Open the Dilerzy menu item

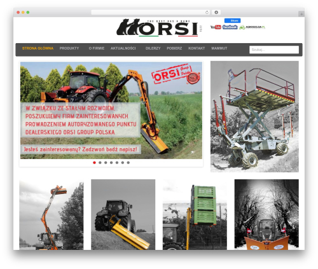coord(153,48)
